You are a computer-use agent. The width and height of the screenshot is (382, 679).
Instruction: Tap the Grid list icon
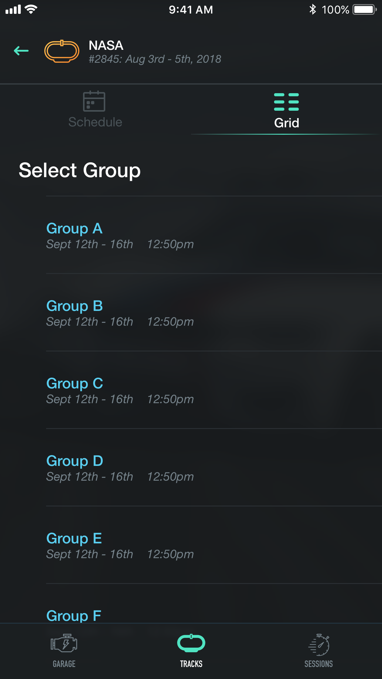(286, 102)
